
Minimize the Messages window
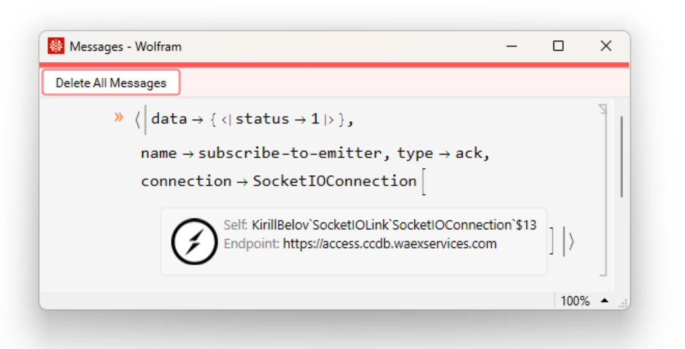(512, 46)
